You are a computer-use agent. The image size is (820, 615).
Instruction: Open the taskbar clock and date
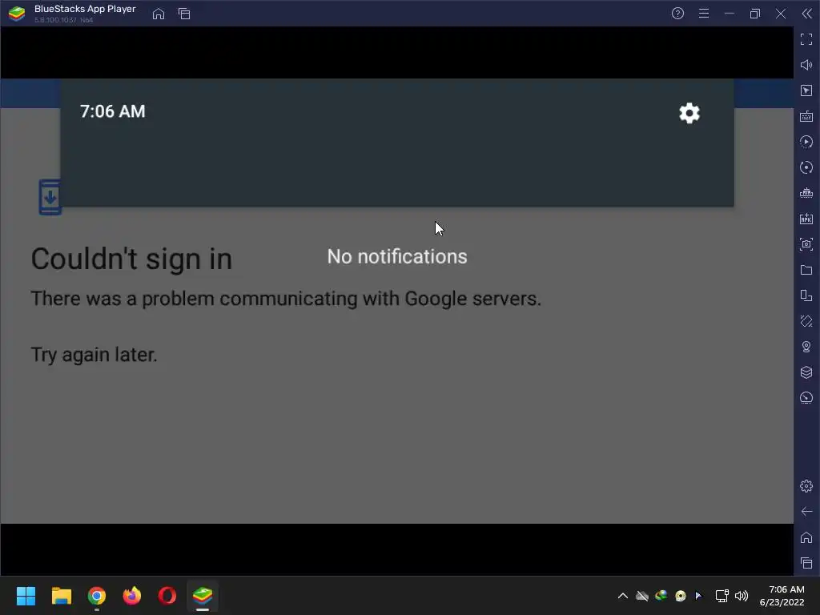point(782,596)
